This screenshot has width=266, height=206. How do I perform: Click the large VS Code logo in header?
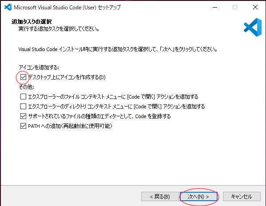pos(253,27)
